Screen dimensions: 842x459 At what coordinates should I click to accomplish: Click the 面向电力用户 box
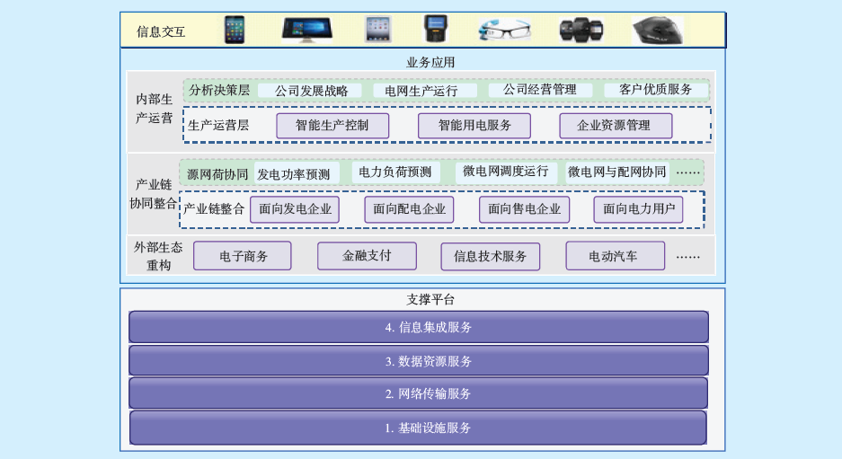[x=638, y=209]
